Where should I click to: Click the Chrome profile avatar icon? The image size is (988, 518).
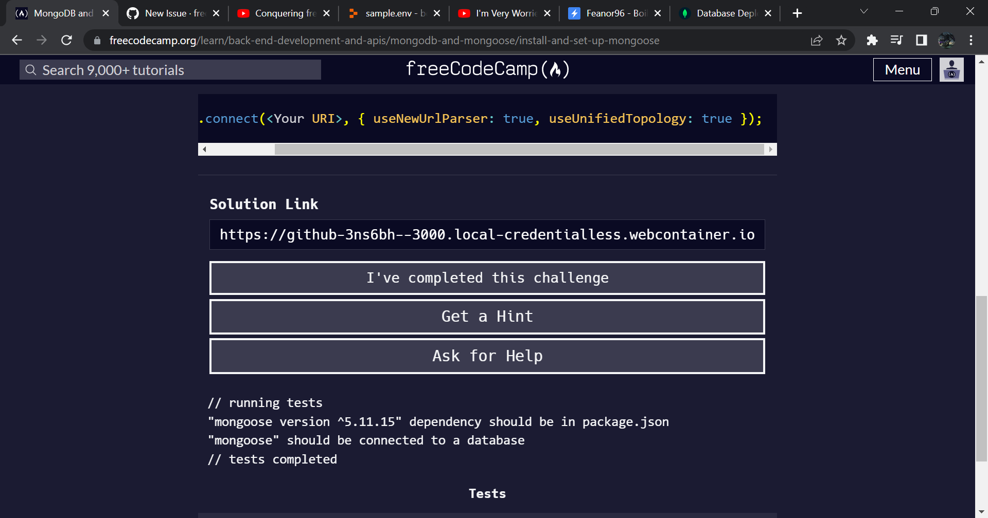[947, 40]
